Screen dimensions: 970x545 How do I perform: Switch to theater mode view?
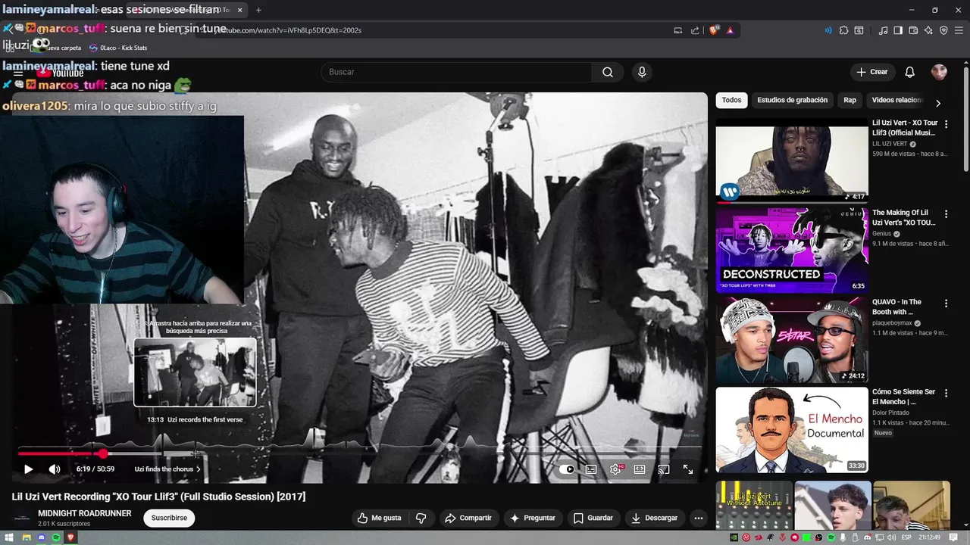[640, 469]
